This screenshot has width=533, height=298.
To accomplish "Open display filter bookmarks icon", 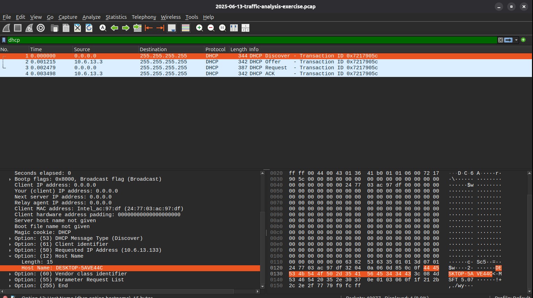I will click(4, 40).
